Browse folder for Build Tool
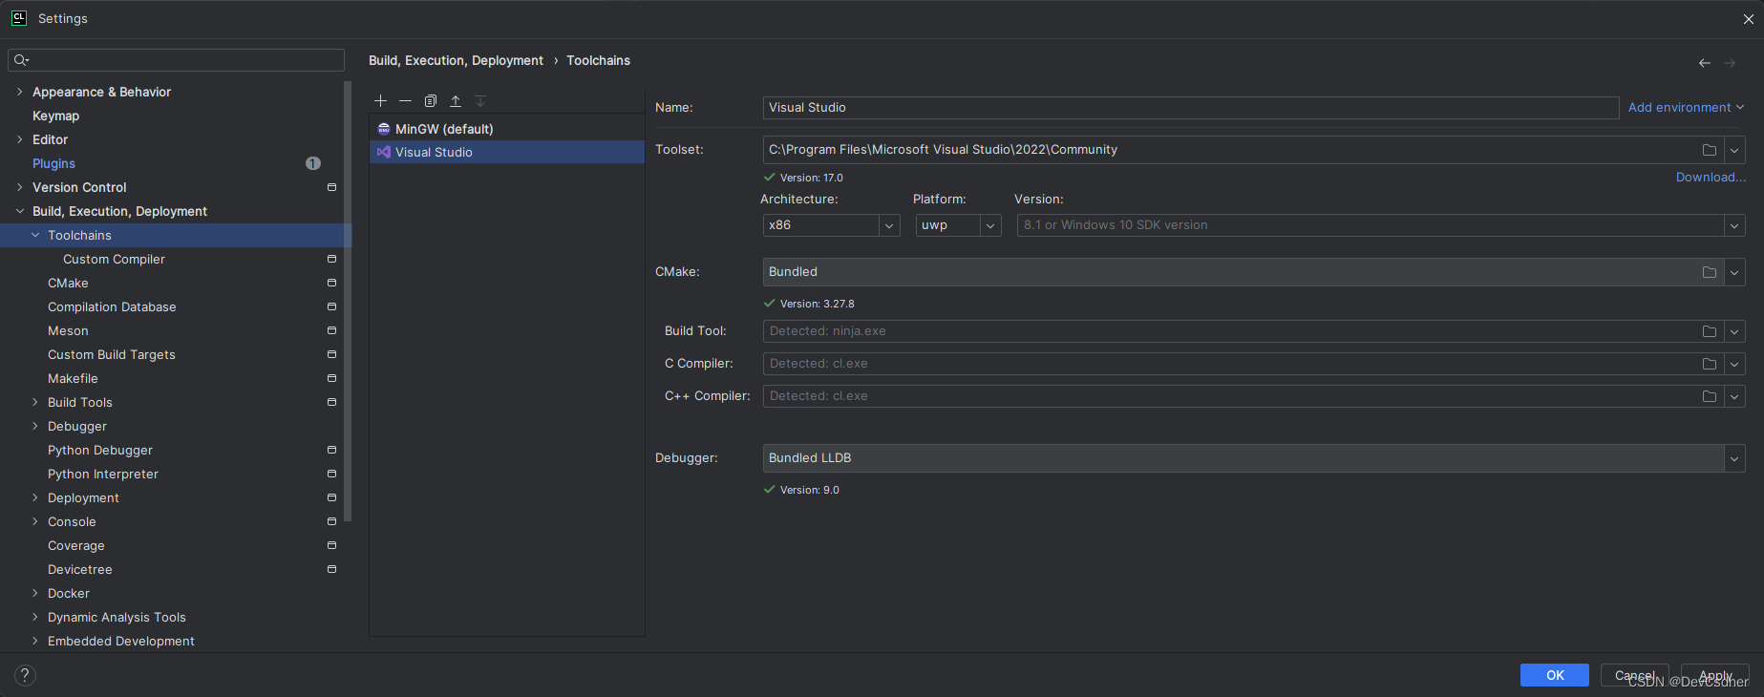Screen dimensions: 1764x697 click(x=1710, y=331)
